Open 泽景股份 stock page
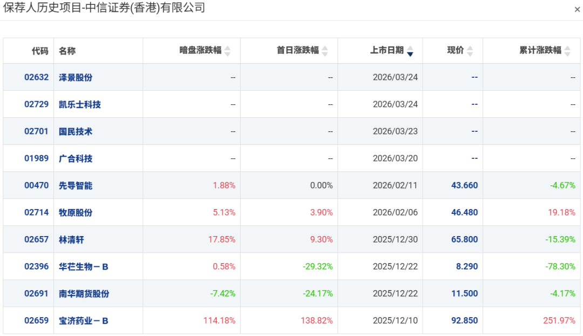583x336 pixels. 76,77
